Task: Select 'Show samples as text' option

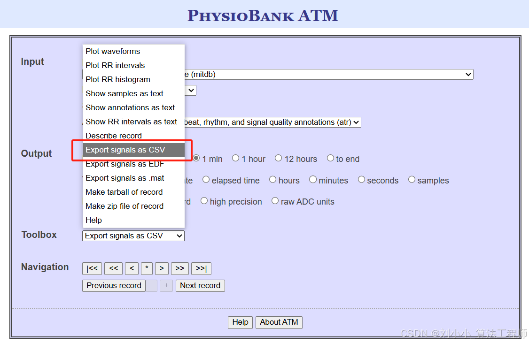Action: [133, 93]
